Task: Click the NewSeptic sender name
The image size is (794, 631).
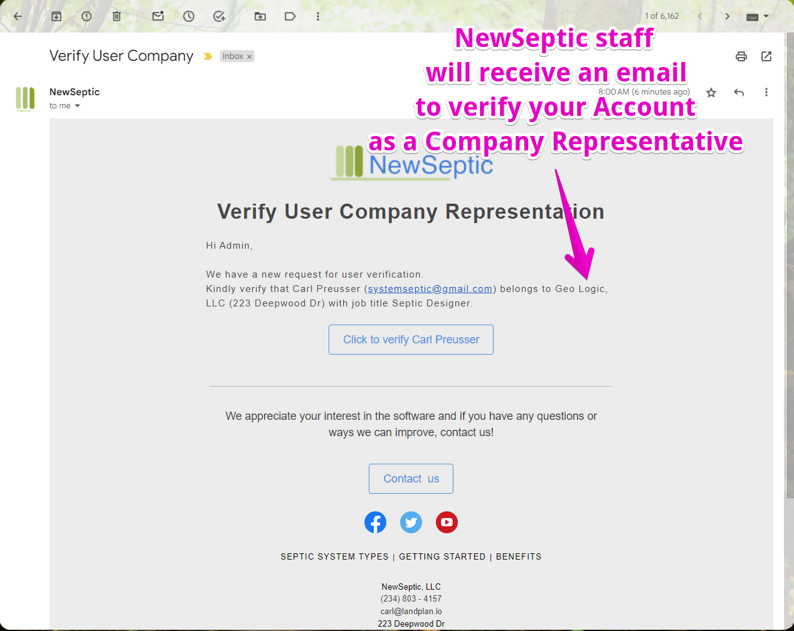Action: [75, 92]
